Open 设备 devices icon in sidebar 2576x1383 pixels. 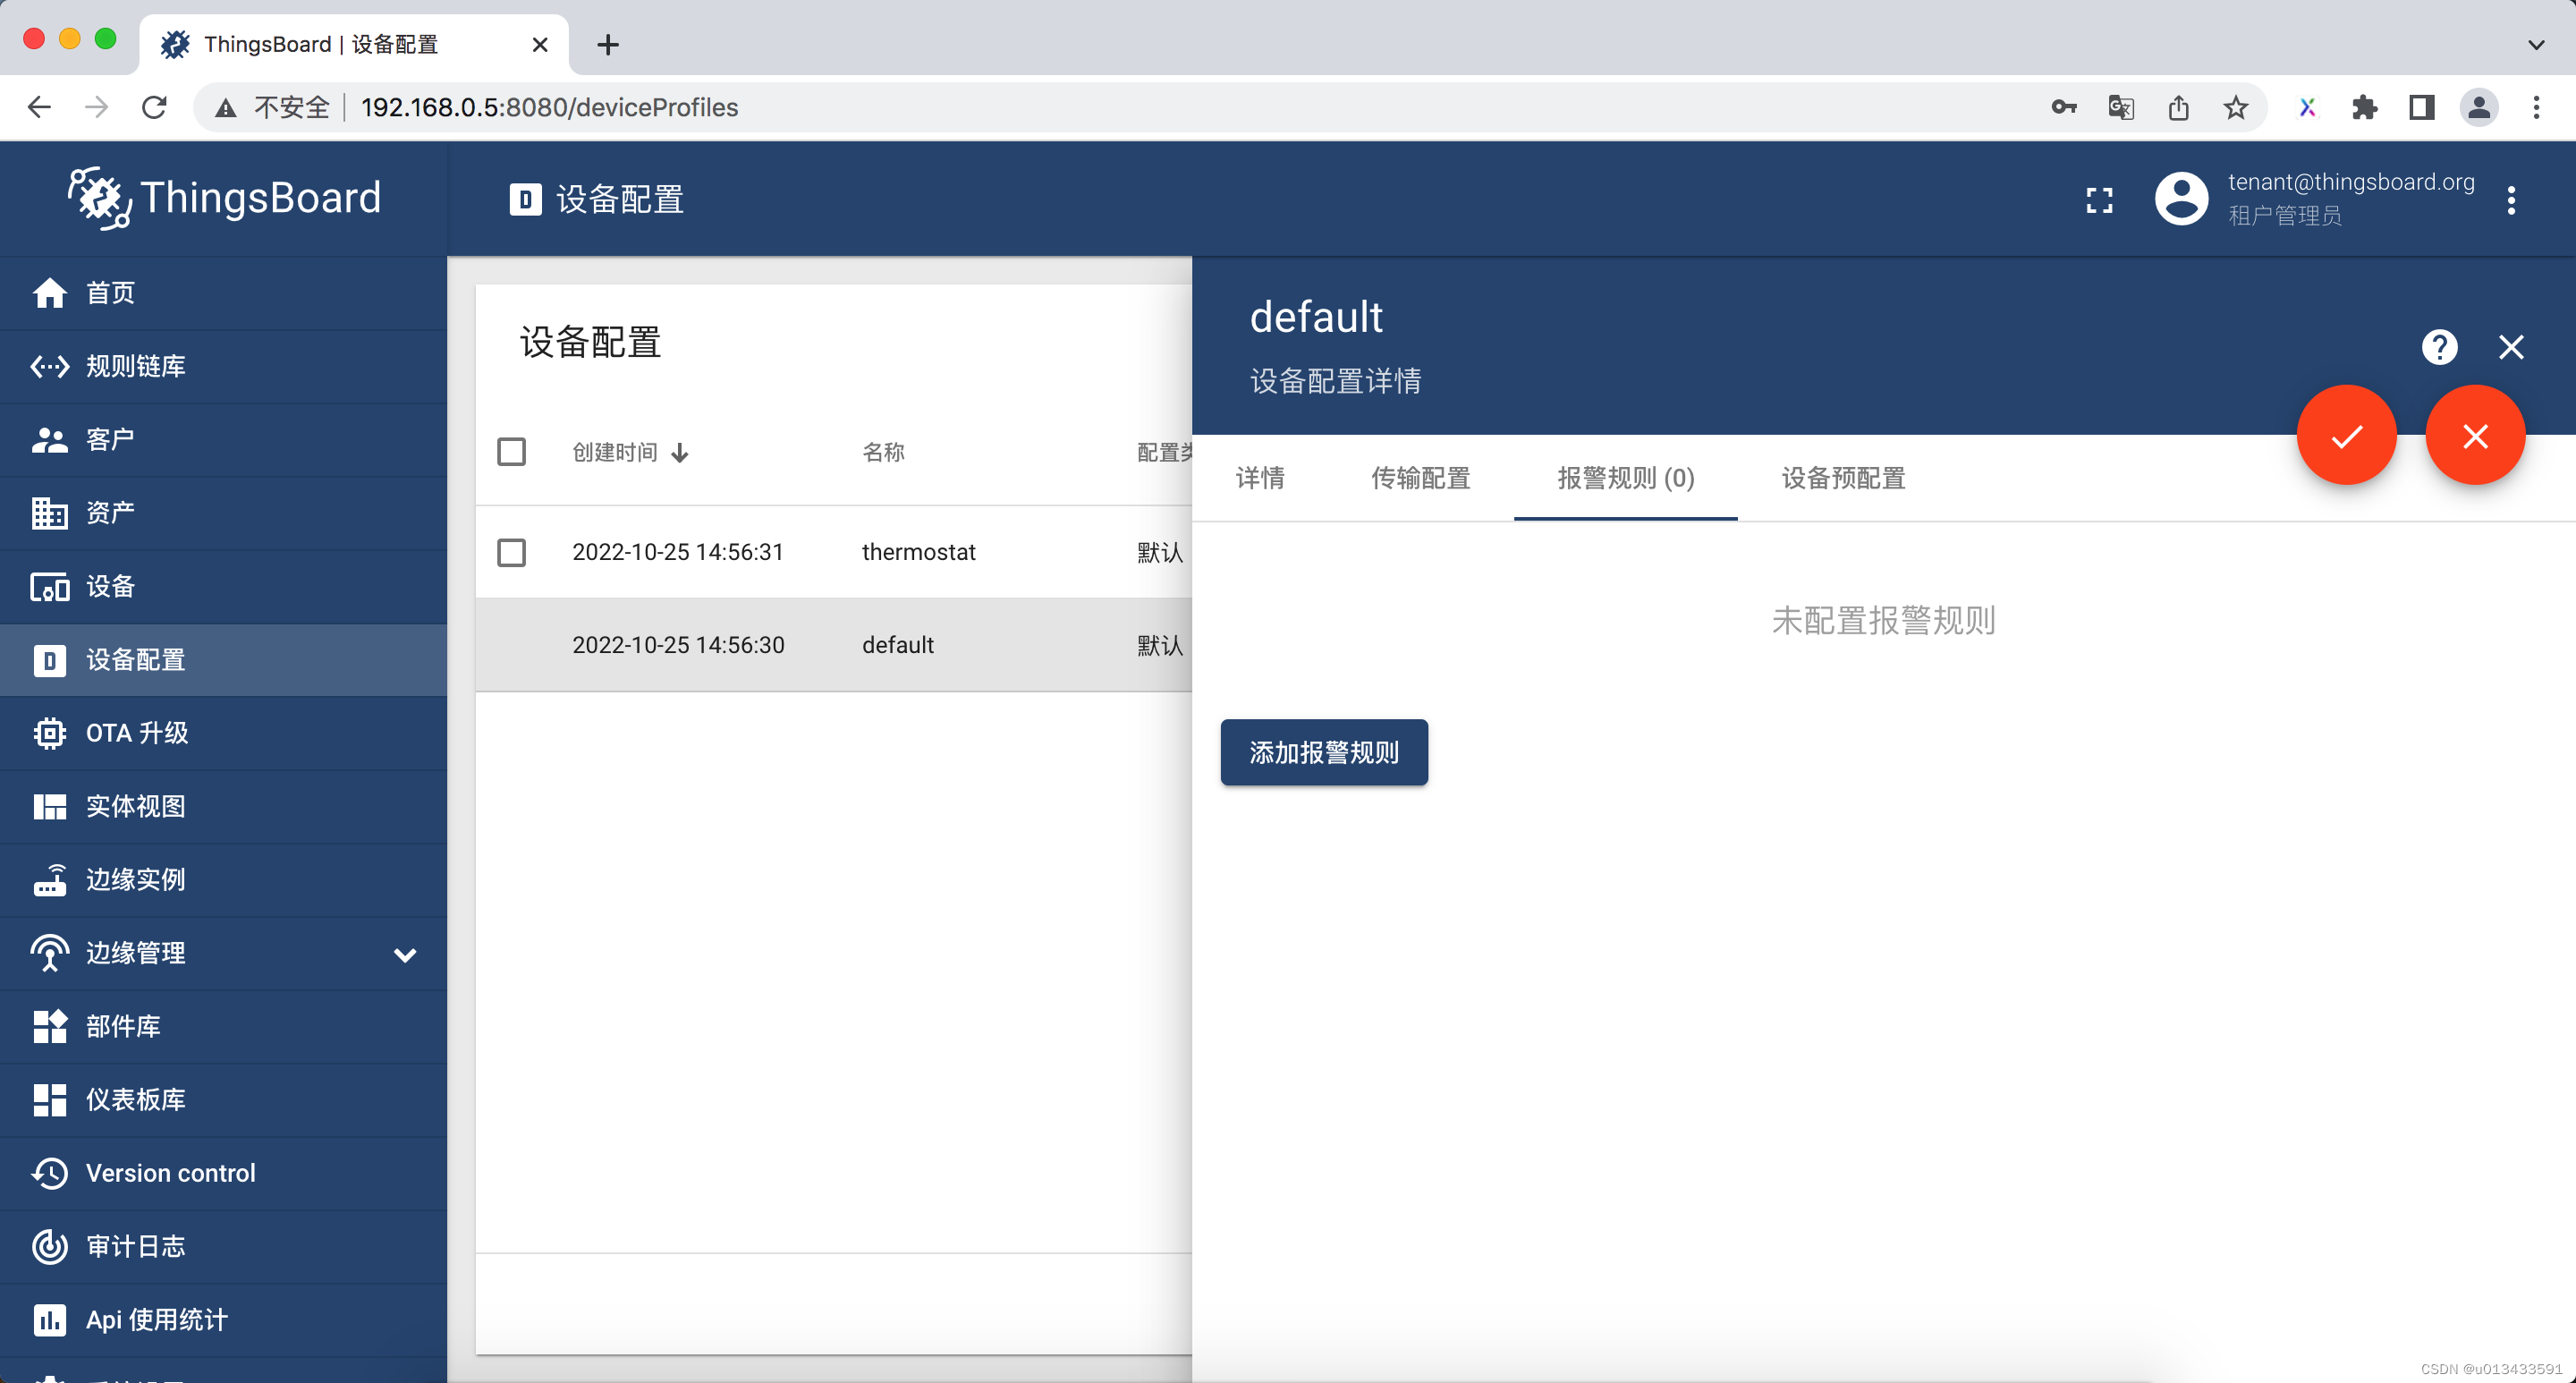[49, 586]
